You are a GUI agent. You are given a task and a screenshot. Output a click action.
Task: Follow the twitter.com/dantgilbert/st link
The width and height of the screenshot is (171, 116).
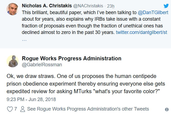[141, 32]
